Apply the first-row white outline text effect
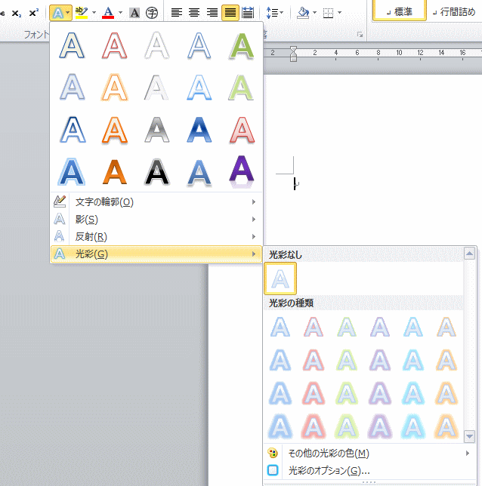Screen dimensions: 482x486 coord(156,45)
